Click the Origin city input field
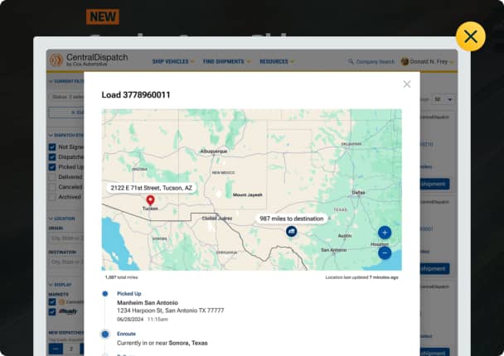504x356 pixels. click(x=66, y=238)
